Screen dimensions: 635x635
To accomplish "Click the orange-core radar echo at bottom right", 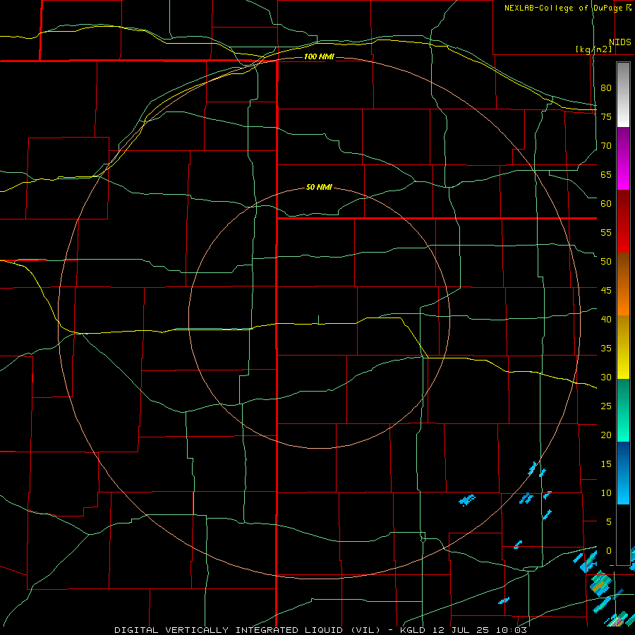I will pyautogui.click(x=600, y=583).
